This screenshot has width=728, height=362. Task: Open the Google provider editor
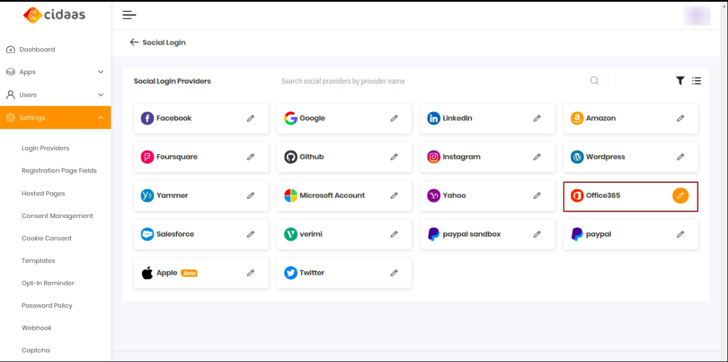(394, 118)
